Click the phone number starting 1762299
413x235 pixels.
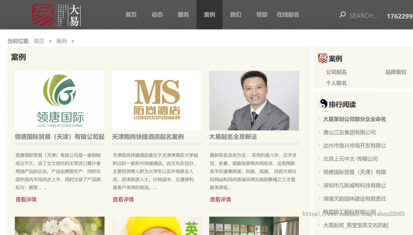[400, 16]
